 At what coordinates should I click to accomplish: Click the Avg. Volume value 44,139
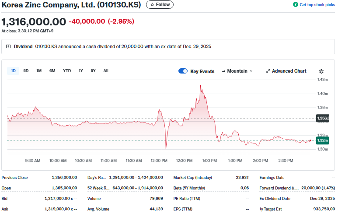[156, 209]
